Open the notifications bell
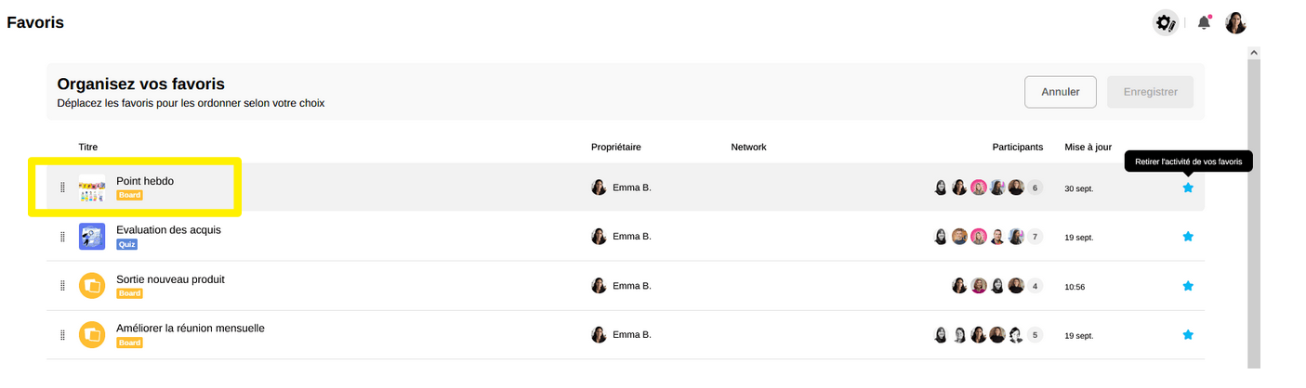The image size is (1306, 388). coord(1204,22)
